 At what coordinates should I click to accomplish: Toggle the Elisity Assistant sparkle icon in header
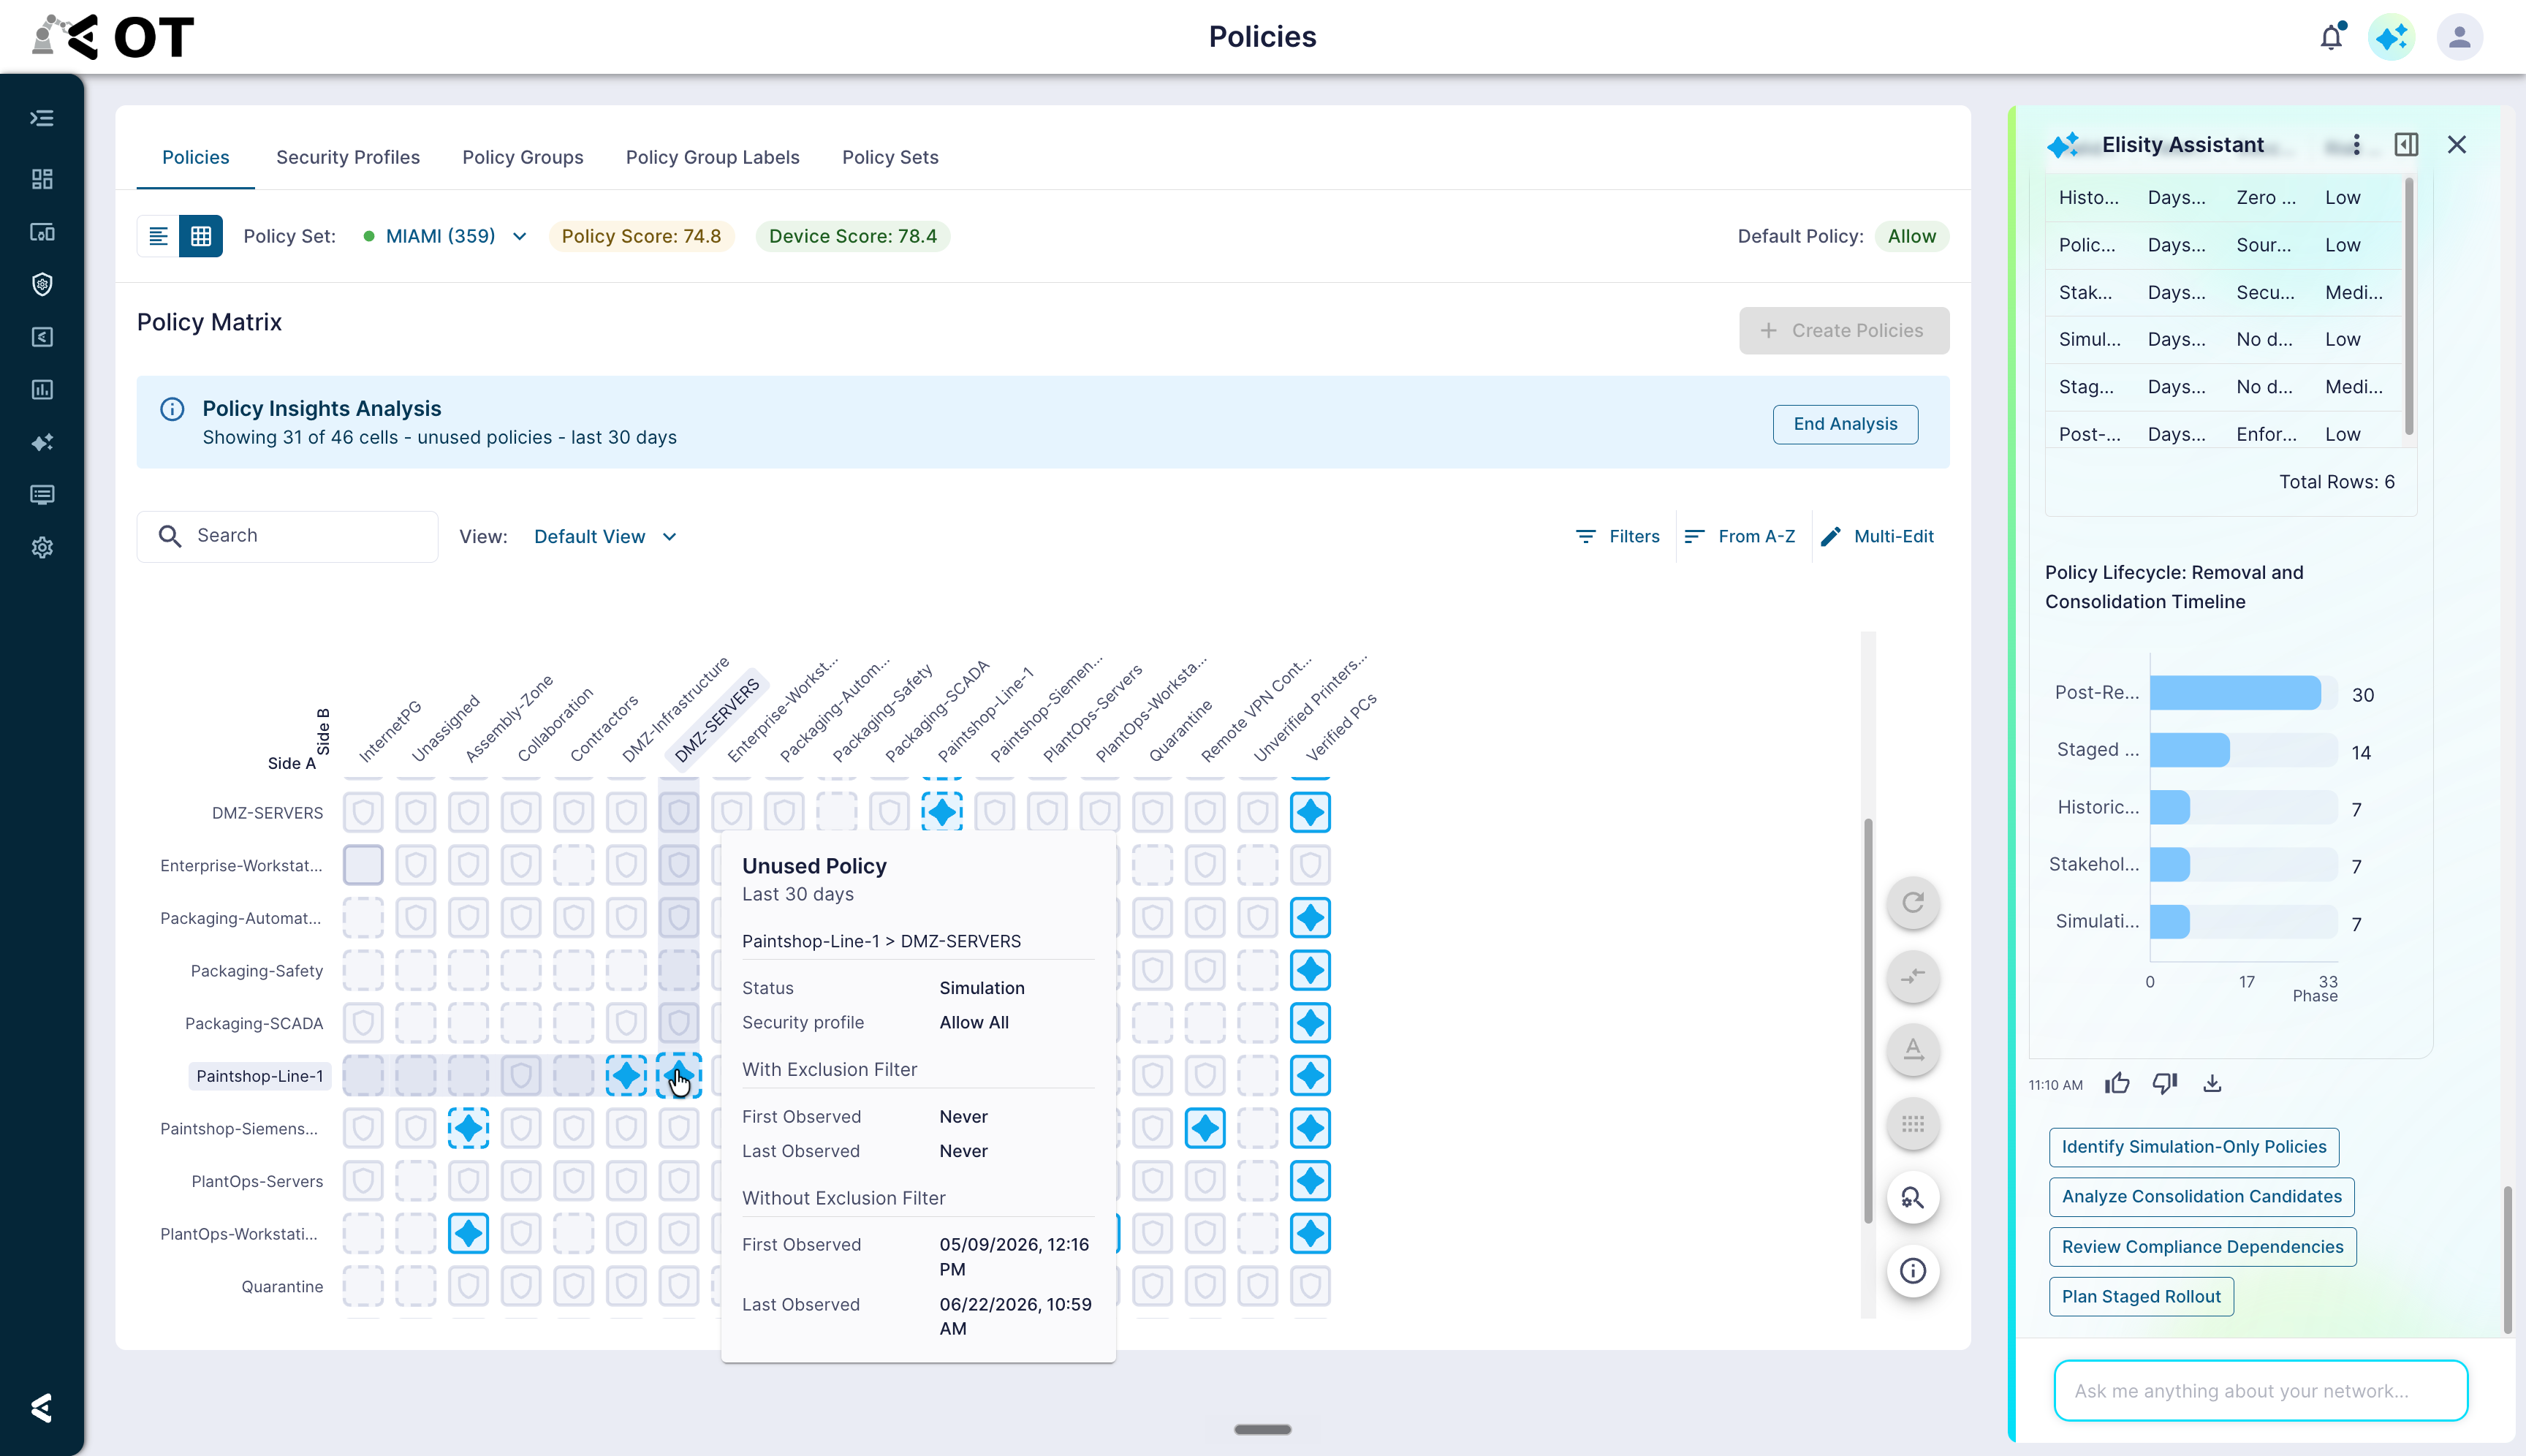(2392, 38)
